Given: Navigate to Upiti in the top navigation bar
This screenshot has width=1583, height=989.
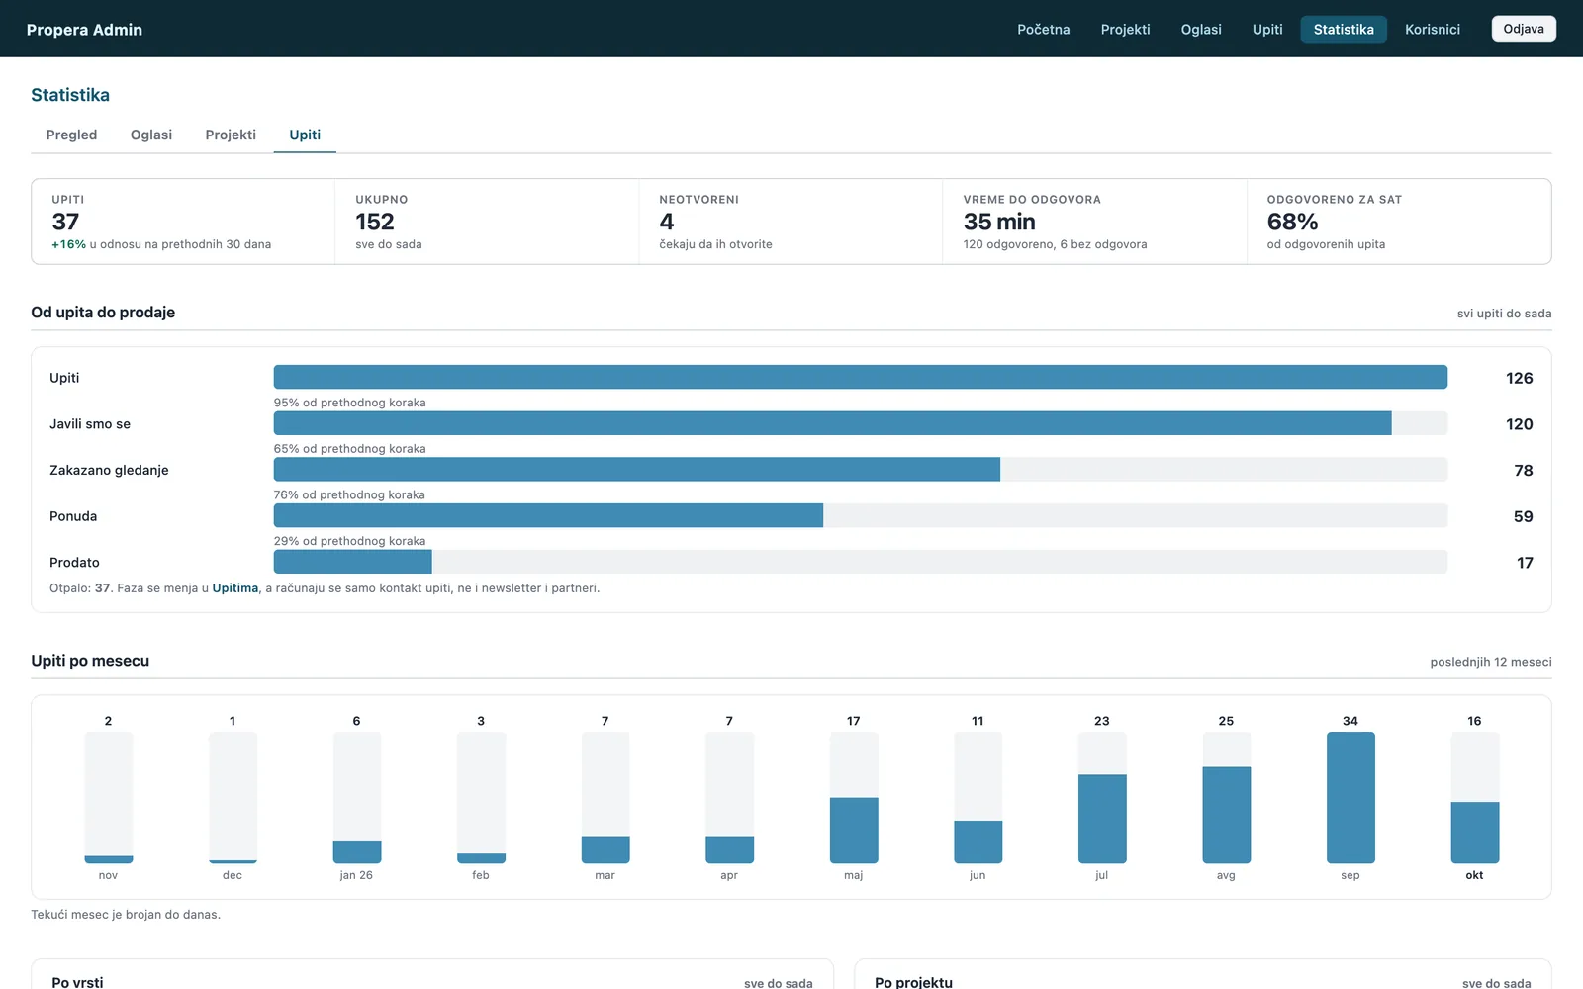Looking at the screenshot, I should coord(1267,30).
